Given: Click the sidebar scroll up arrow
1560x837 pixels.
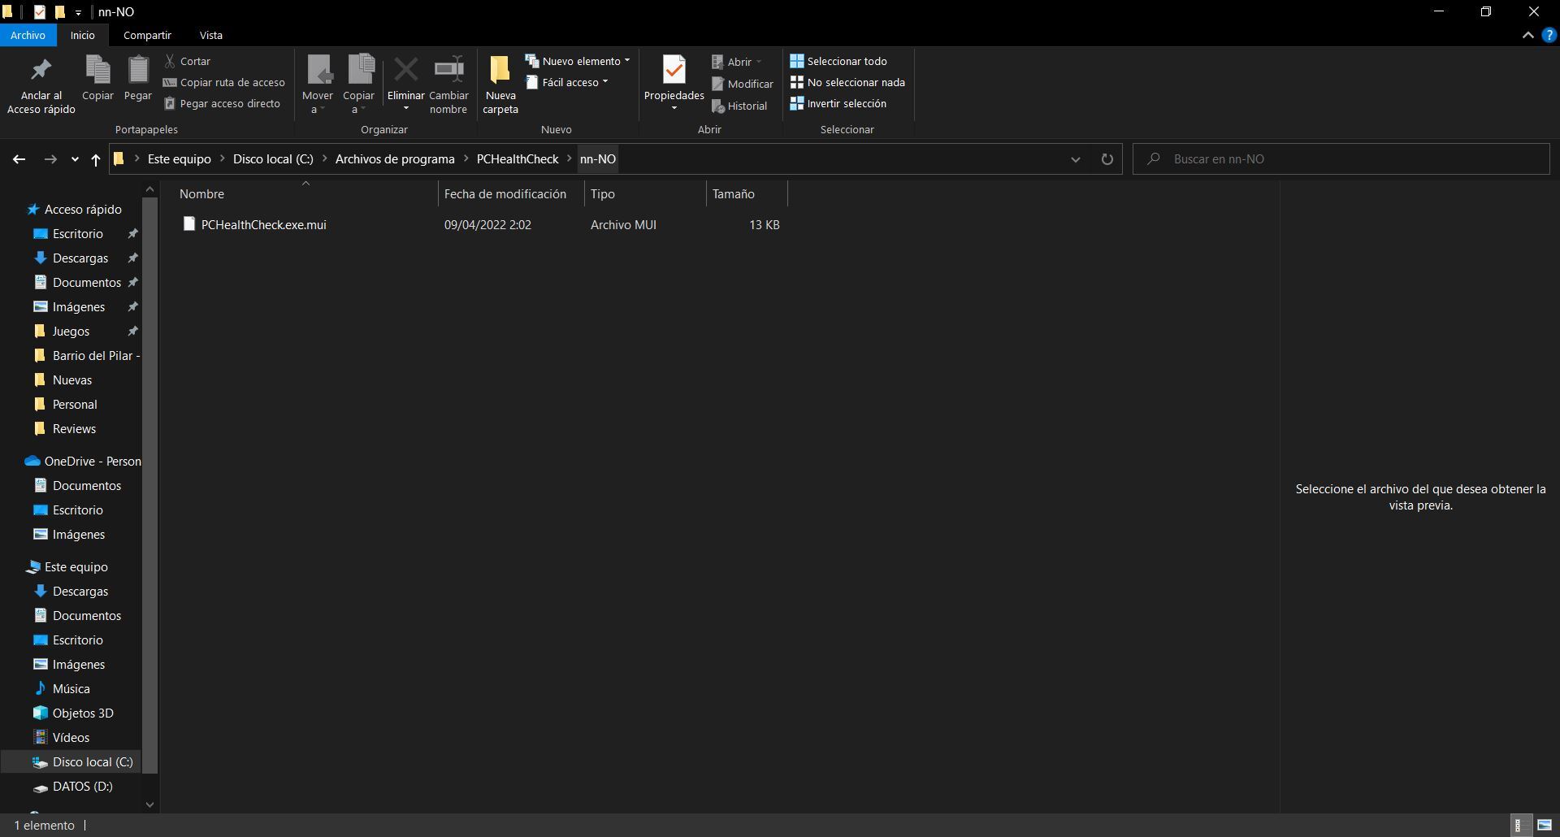Looking at the screenshot, I should tap(149, 189).
